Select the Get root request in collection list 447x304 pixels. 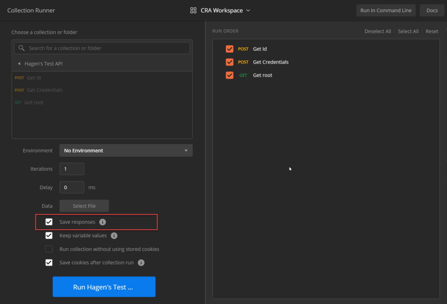tap(34, 102)
